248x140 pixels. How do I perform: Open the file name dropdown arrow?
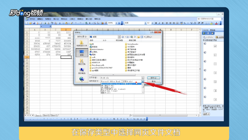(143, 78)
